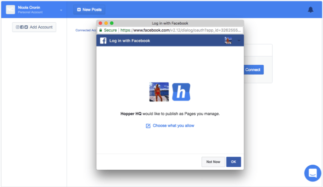Click the plus icon on New Posts
The height and width of the screenshot is (187, 323).
point(79,9)
